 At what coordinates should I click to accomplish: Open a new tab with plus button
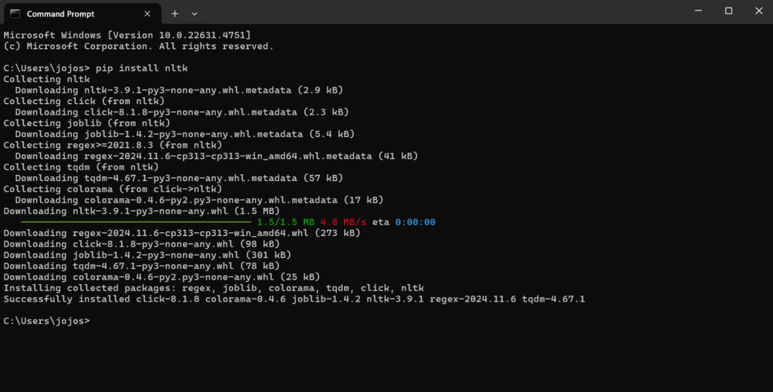(174, 13)
